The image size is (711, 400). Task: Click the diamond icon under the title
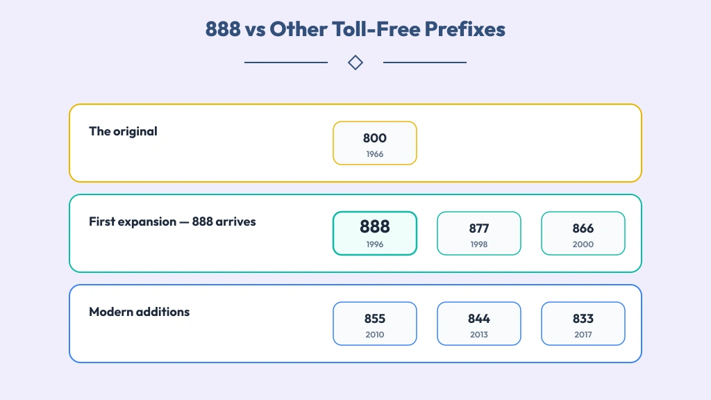pyautogui.click(x=355, y=62)
